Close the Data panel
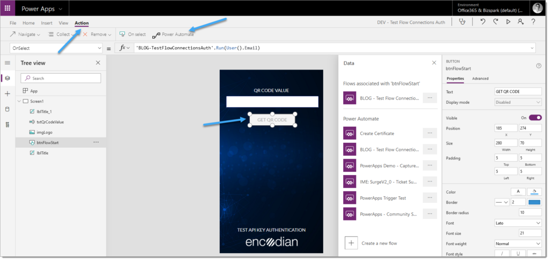The height and width of the screenshot is (260, 549). click(434, 63)
